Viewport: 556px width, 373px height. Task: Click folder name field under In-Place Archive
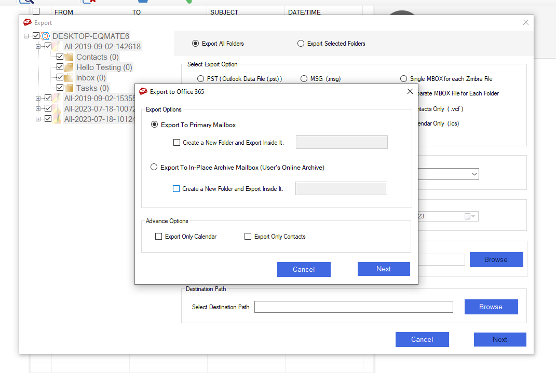(341, 188)
